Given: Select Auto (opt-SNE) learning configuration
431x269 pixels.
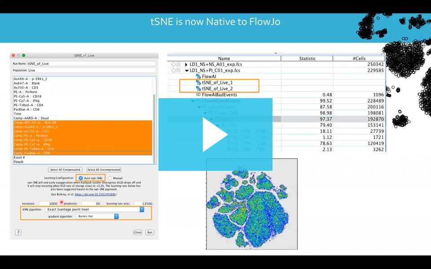Looking at the screenshot, I should pos(80,178).
